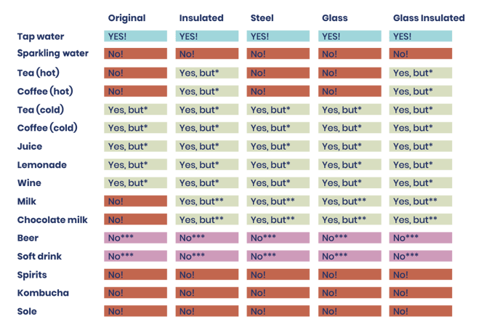Click the YES! cell for Tap water under Steel
Viewport: 487px width, 322px height.
coord(278,36)
